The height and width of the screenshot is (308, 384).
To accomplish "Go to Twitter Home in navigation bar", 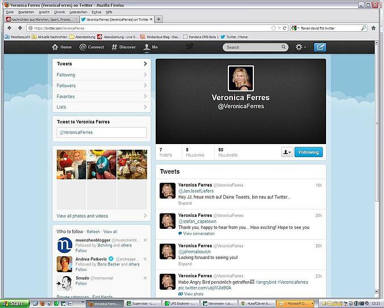I will (x=62, y=47).
